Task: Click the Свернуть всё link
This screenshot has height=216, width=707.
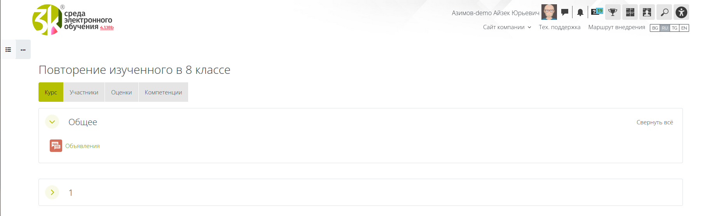Action: pos(655,122)
